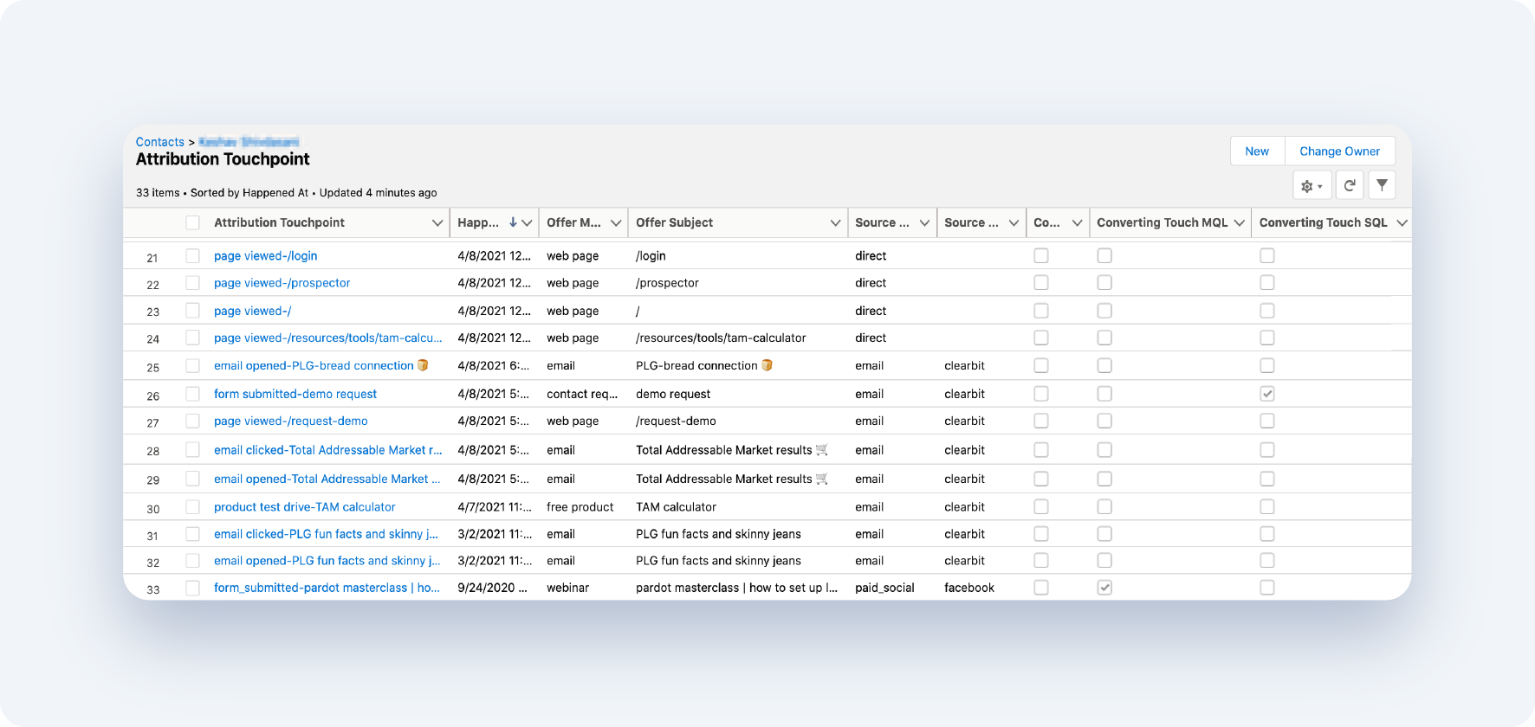Screen dimensions: 1535x727
Task: Open Co... column dropdown chevron
Action: pos(1077,222)
